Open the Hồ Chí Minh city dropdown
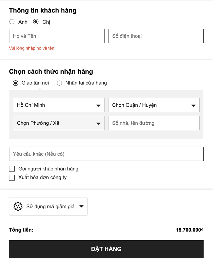This screenshot has width=213, height=260. tap(59, 105)
